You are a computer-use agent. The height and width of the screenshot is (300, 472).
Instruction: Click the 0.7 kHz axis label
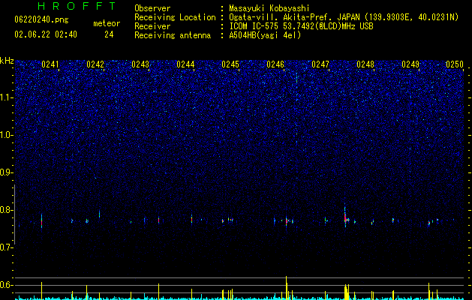(7, 247)
